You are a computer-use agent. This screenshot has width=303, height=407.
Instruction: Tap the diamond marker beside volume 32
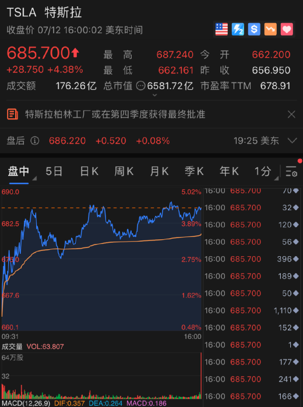tap(296, 208)
